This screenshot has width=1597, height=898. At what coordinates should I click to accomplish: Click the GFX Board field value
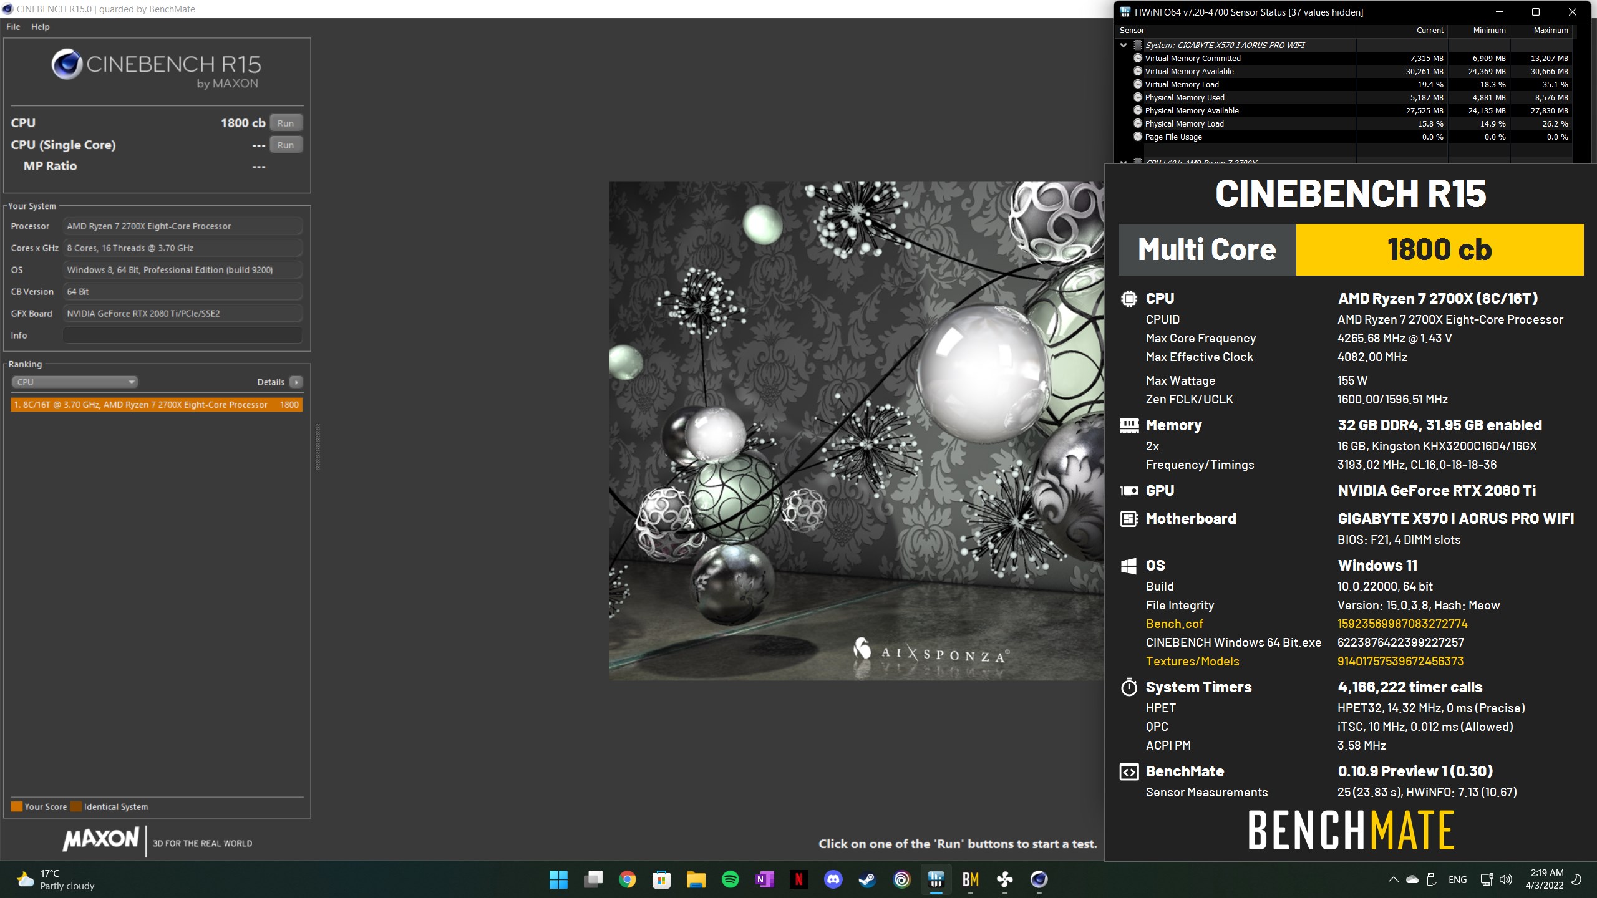[x=182, y=313]
